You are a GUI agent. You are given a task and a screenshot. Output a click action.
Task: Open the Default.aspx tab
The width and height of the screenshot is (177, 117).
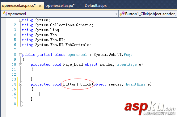pyautogui.click(x=96, y=6)
